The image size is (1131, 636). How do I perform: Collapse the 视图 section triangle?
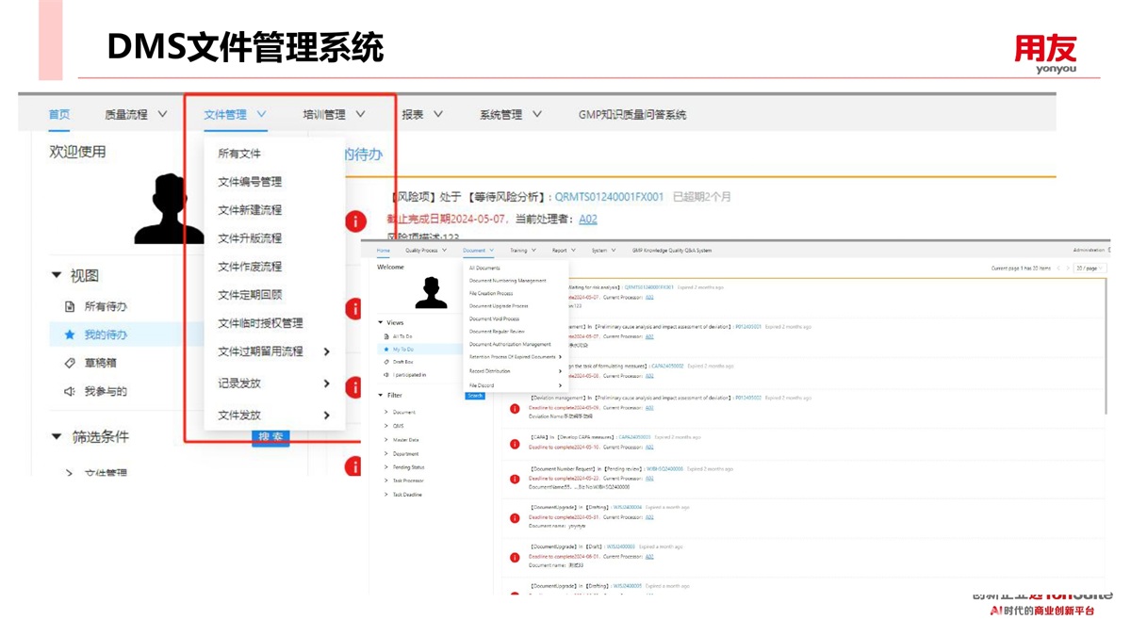click(x=57, y=275)
